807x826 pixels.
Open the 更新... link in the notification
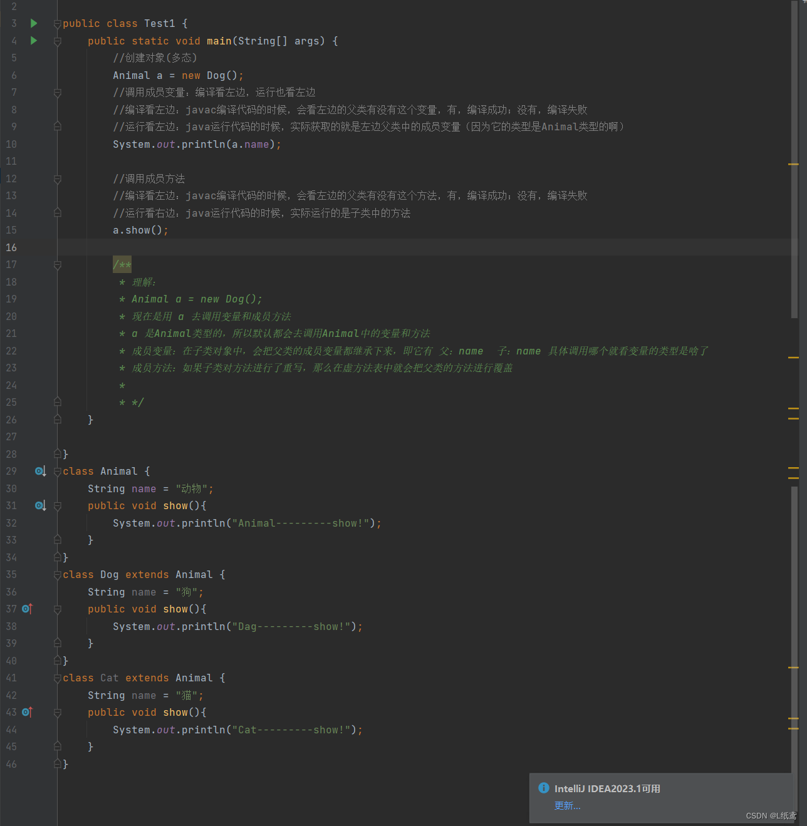click(567, 806)
